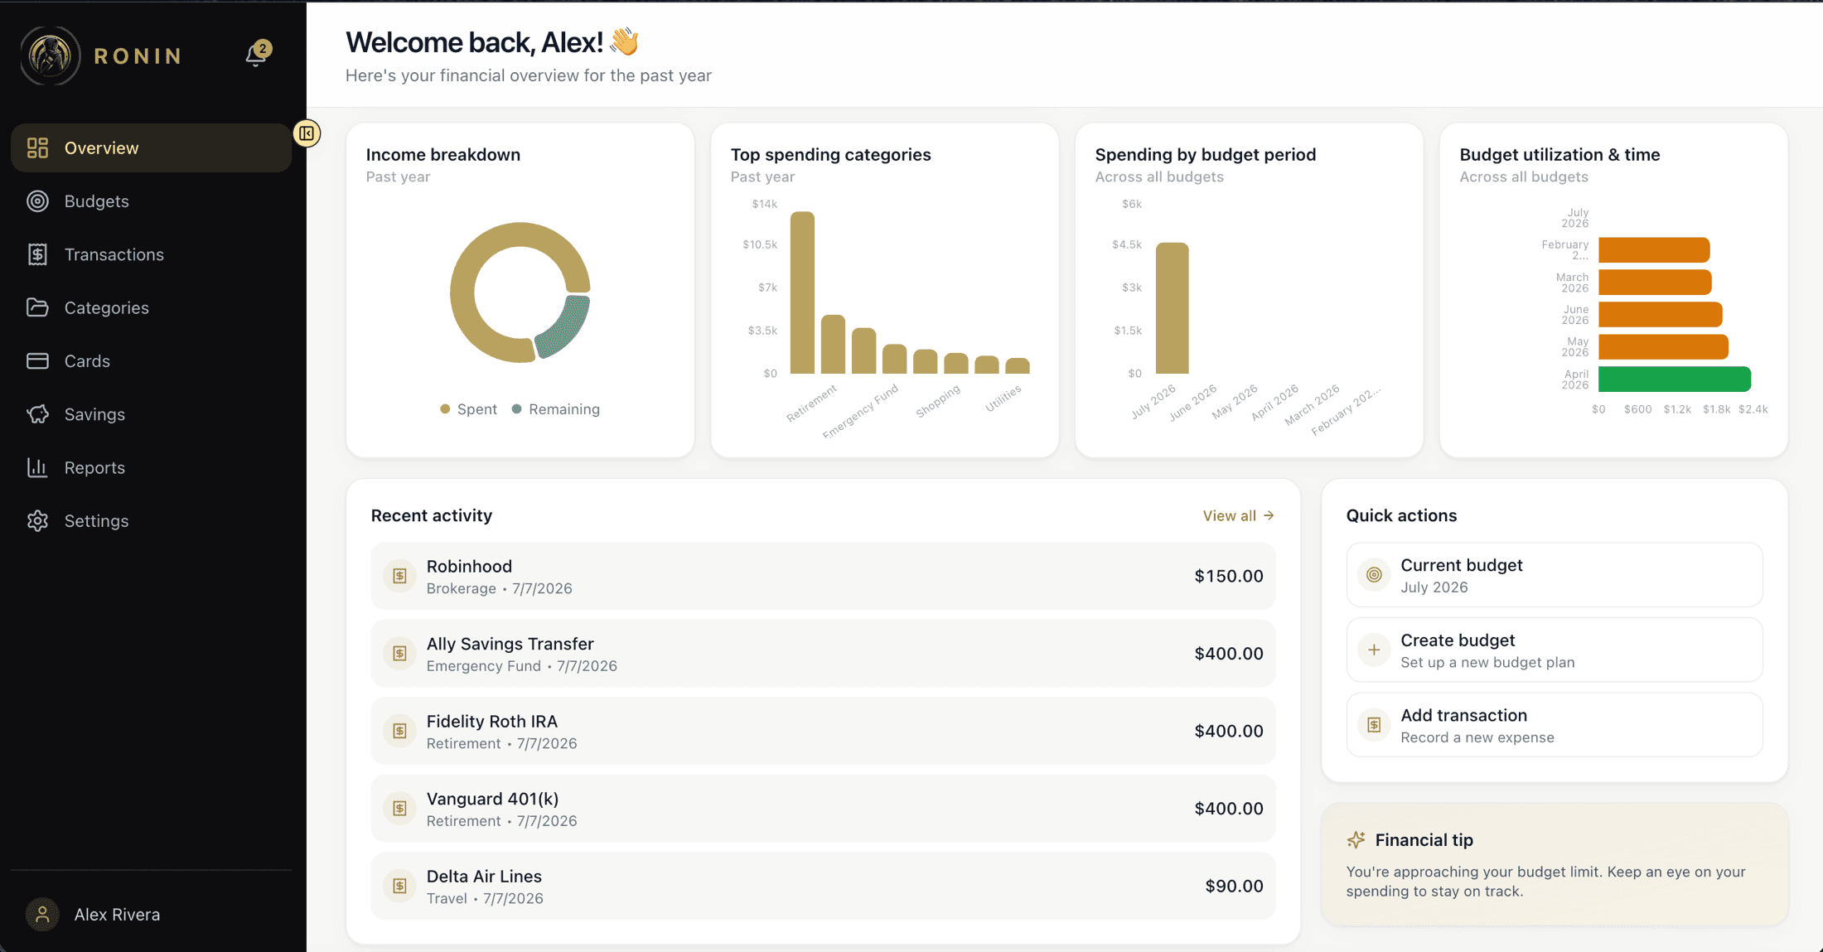
Task: Collapse the sidebar with the toggle icon
Action: point(307,133)
